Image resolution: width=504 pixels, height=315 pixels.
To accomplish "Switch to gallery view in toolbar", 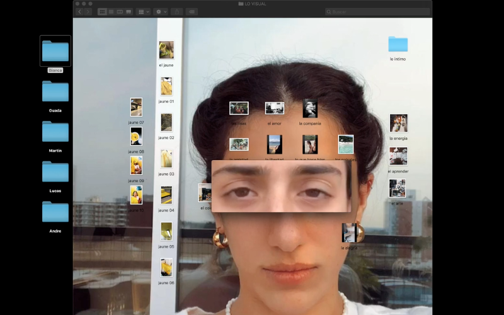I will coord(129,11).
